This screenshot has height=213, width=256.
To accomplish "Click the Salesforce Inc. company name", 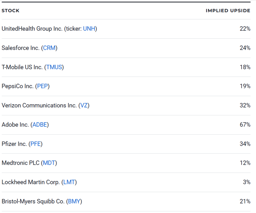I will pos(21,48).
